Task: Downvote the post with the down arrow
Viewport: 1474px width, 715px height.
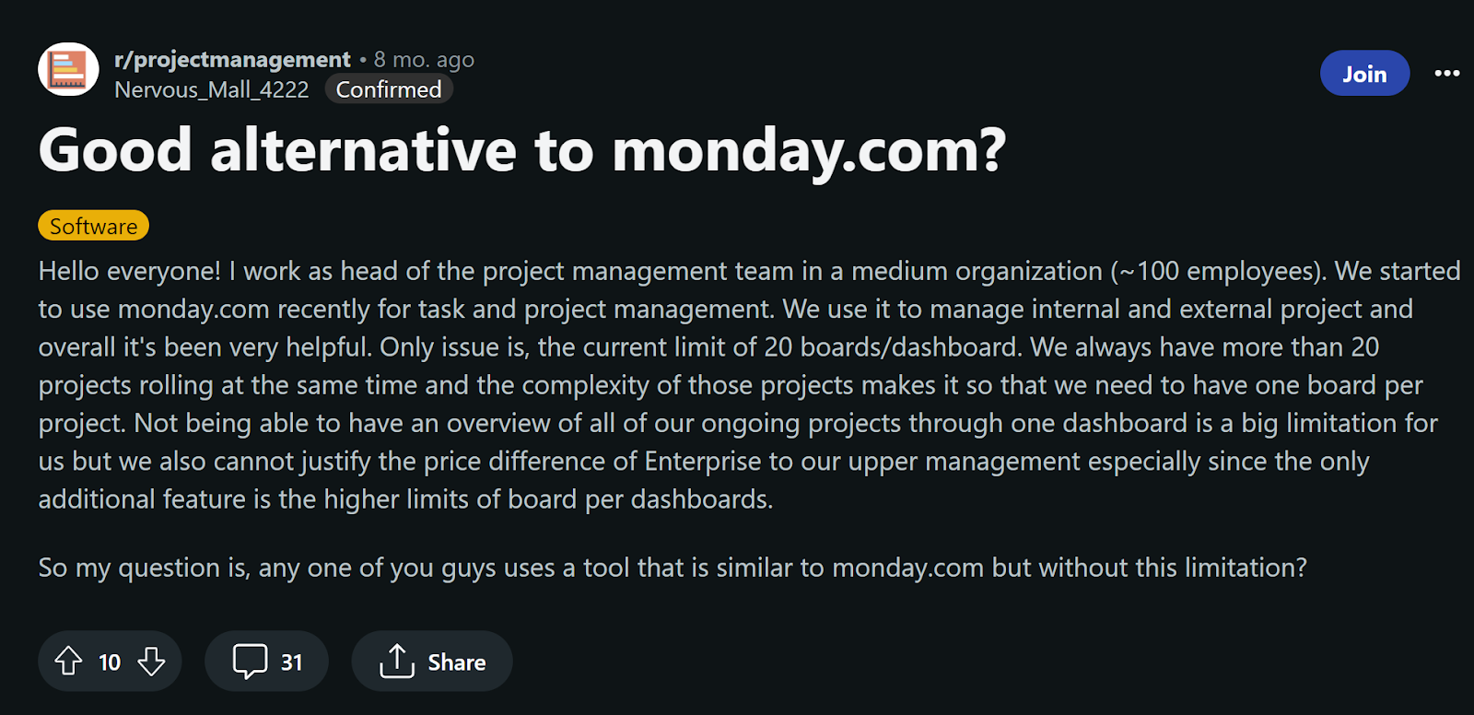Action: pos(151,661)
